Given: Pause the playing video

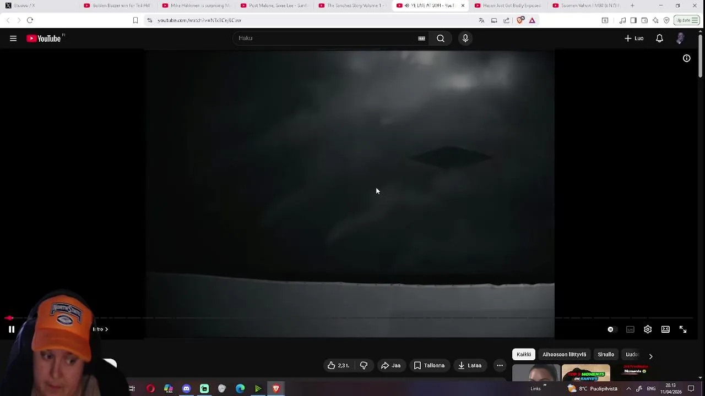Looking at the screenshot, I should point(12,329).
